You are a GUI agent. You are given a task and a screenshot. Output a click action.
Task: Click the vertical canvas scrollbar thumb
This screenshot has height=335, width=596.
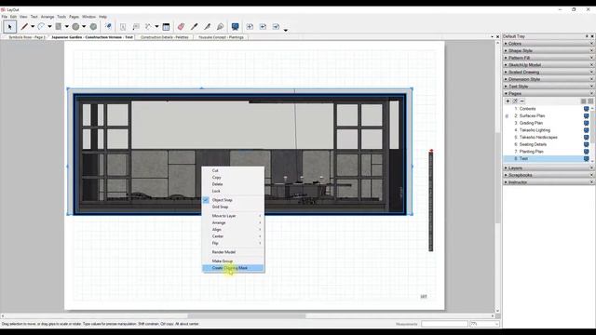pos(497,178)
